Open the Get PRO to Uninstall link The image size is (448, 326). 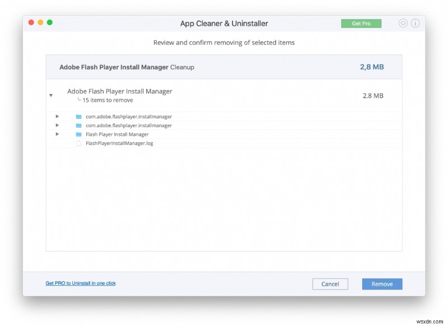point(81,283)
